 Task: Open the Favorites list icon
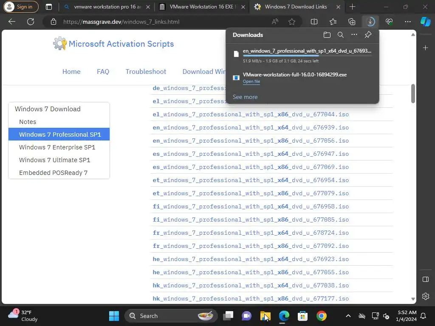(333, 22)
